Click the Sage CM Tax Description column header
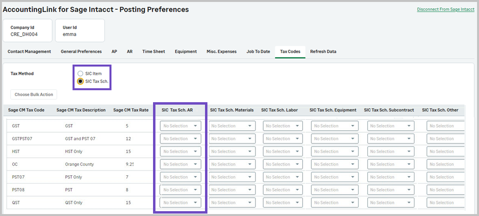Screen dimensions: 479x216 pos(81,110)
